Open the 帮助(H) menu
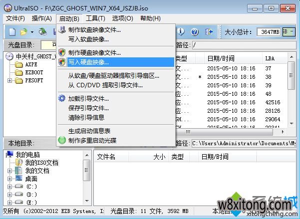The image size is (300, 219). [150, 18]
